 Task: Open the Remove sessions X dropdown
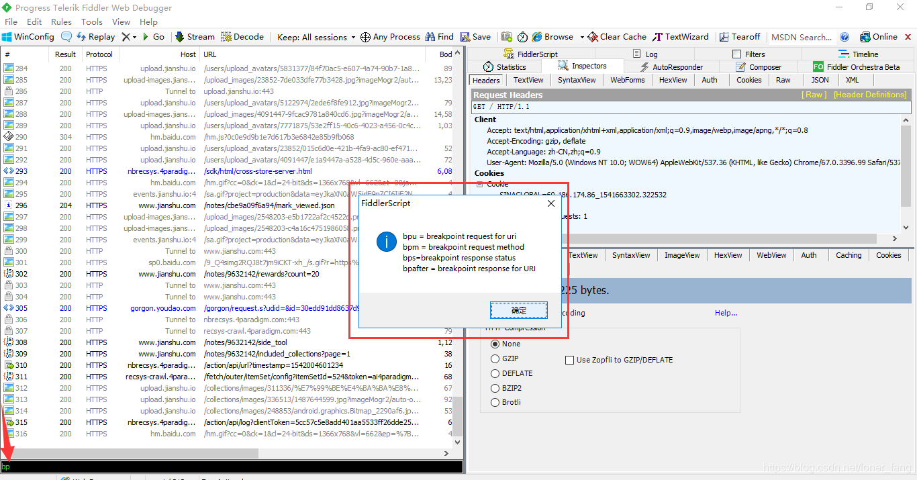pos(128,37)
